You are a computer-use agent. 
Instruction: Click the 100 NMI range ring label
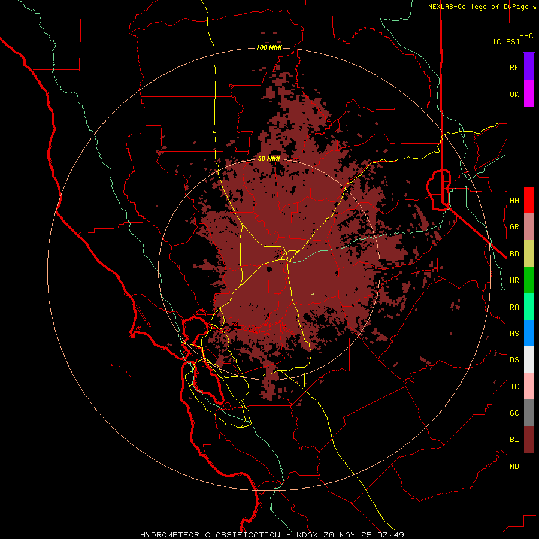269,47
